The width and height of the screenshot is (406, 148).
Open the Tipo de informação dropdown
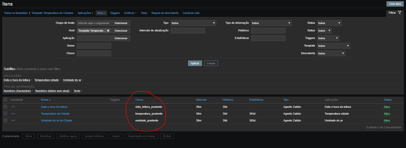(x=271, y=23)
